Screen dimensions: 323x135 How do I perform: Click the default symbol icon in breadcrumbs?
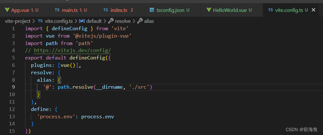(x=82, y=21)
